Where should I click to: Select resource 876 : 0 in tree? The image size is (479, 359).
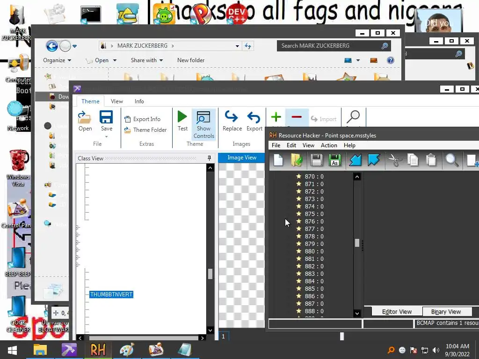314,221
